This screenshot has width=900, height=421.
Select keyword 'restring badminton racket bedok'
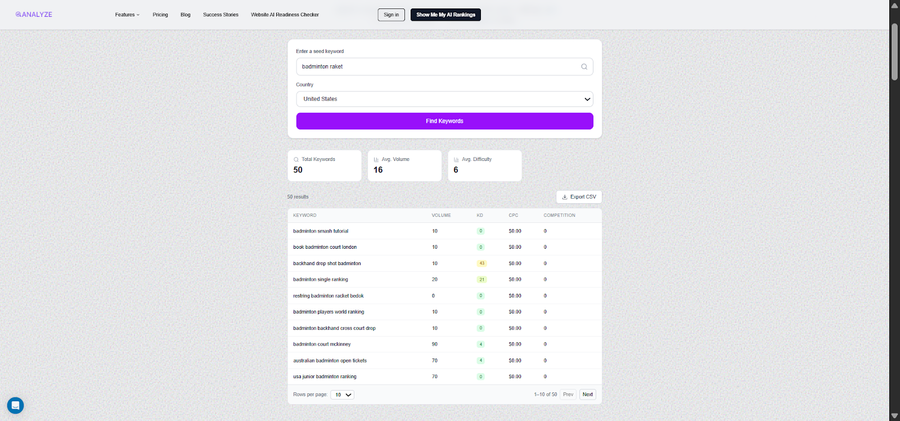(x=328, y=296)
